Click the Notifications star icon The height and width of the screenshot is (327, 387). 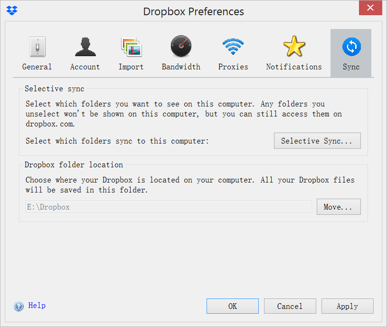coord(293,47)
